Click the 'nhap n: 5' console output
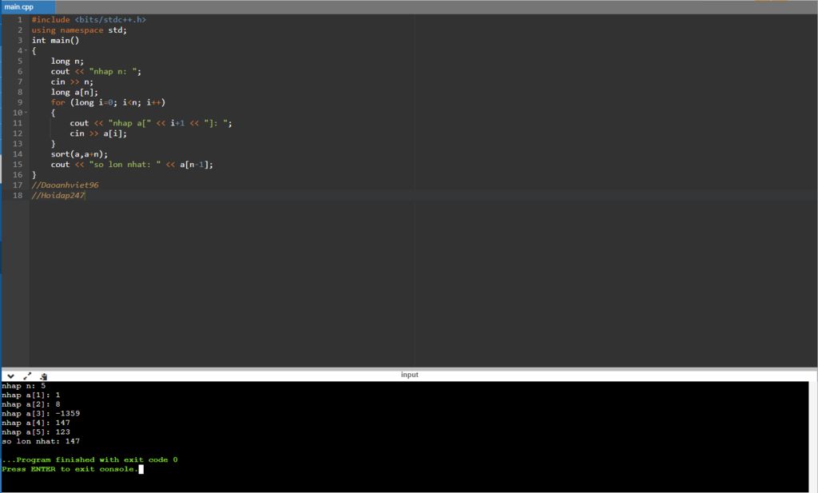Viewport: 818px width, 493px height. pyautogui.click(x=23, y=386)
